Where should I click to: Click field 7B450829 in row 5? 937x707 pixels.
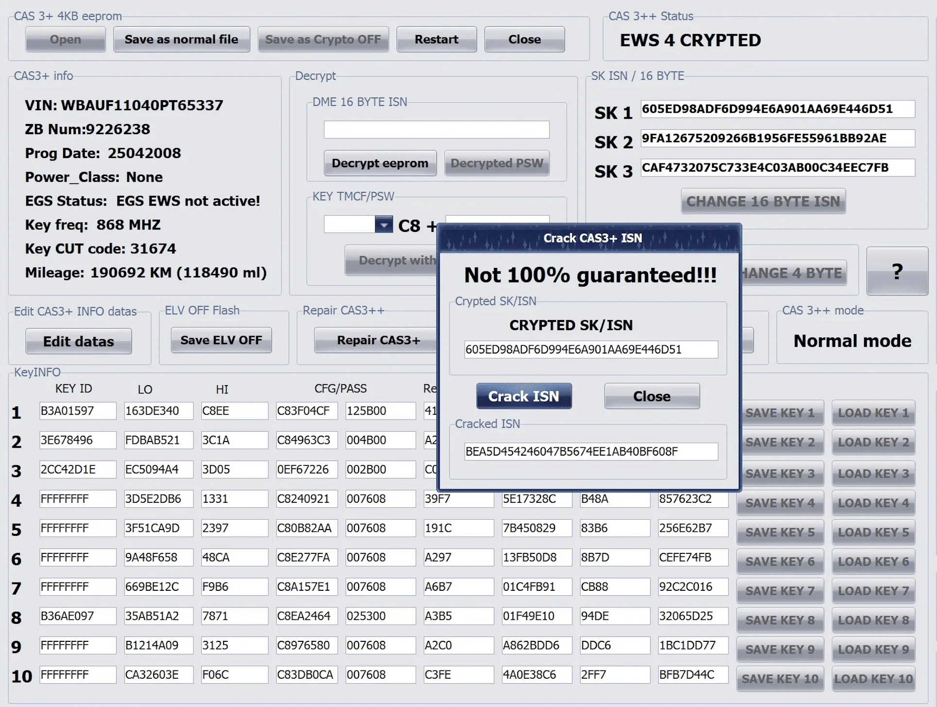(537, 528)
